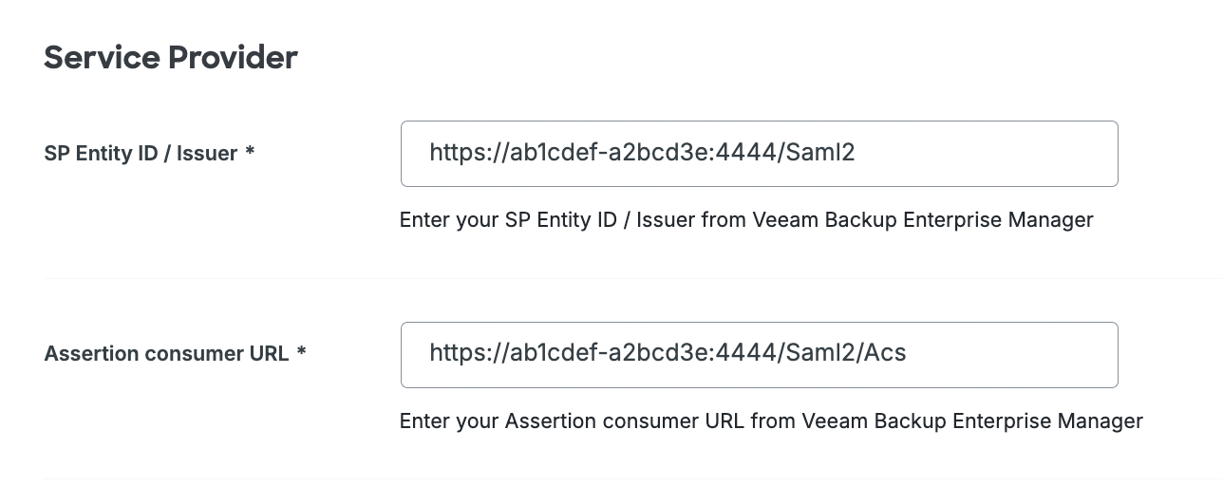The height and width of the screenshot is (486, 1223).
Task: Click port "4444" in the Assertion consumer URL field
Action: tap(751, 354)
